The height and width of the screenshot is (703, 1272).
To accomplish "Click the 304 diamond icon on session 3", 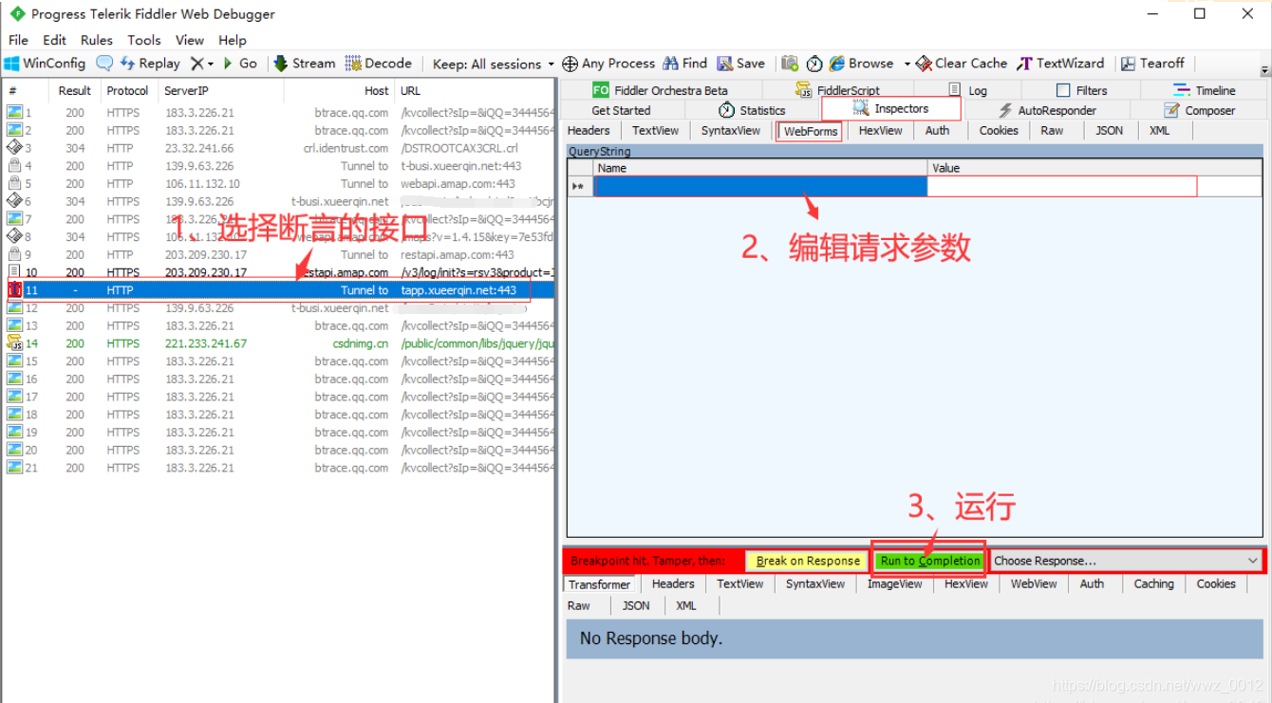I will pyautogui.click(x=14, y=148).
